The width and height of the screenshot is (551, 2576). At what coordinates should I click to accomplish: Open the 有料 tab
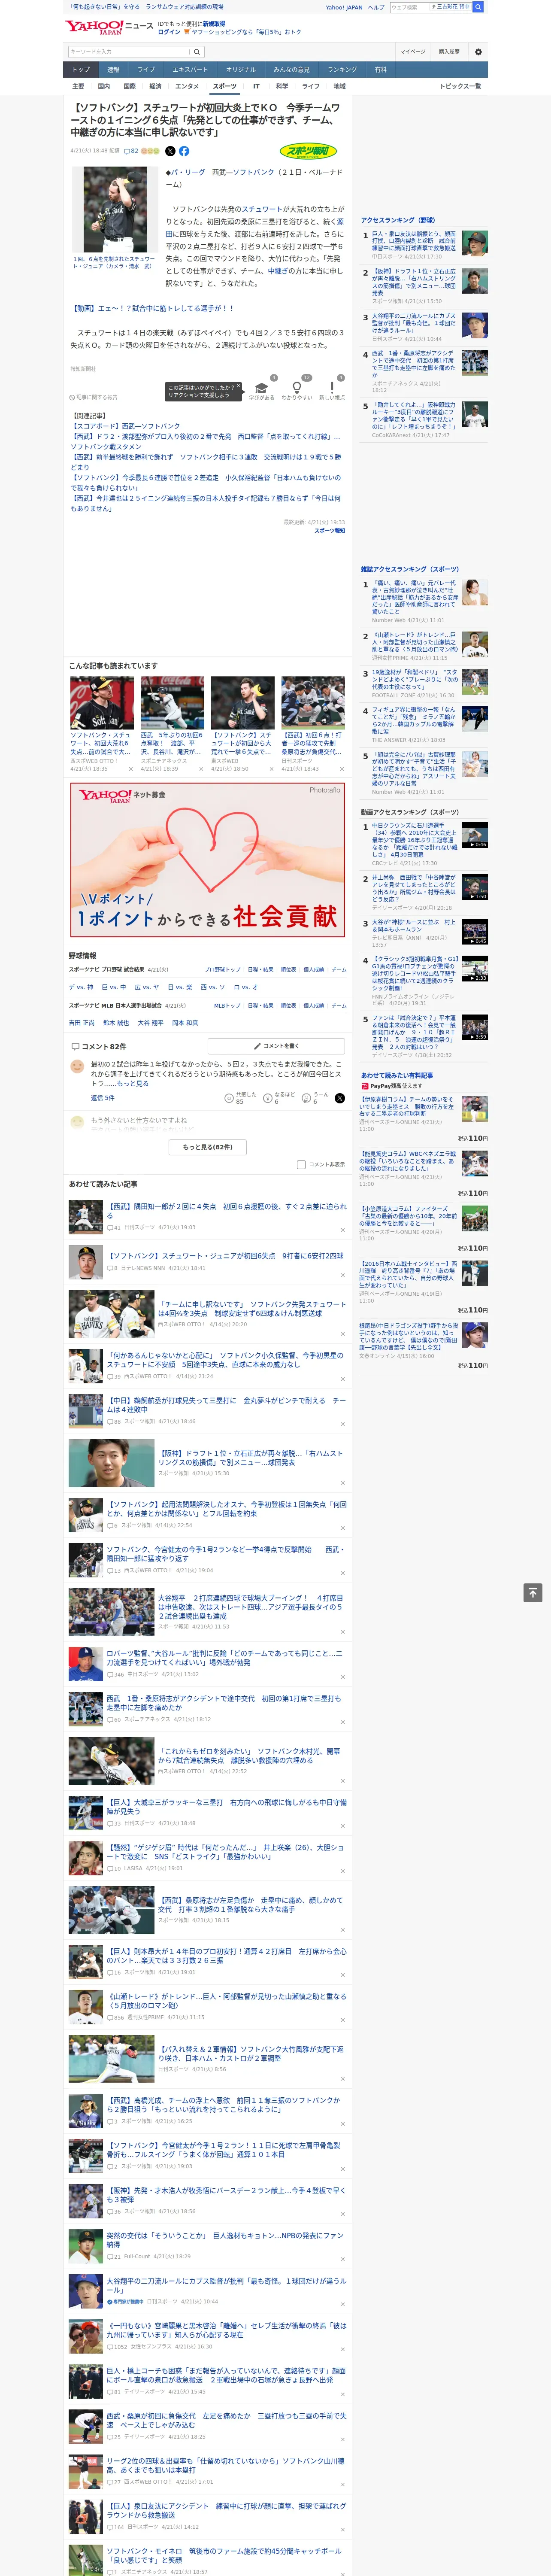click(380, 70)
